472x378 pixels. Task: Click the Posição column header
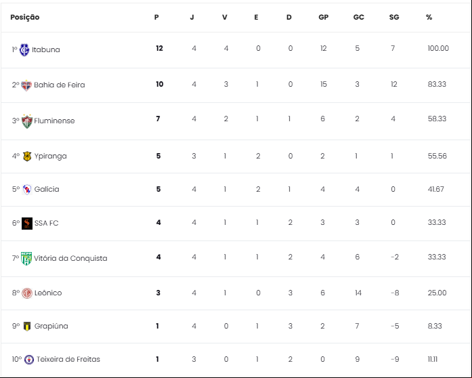point(25,17)
